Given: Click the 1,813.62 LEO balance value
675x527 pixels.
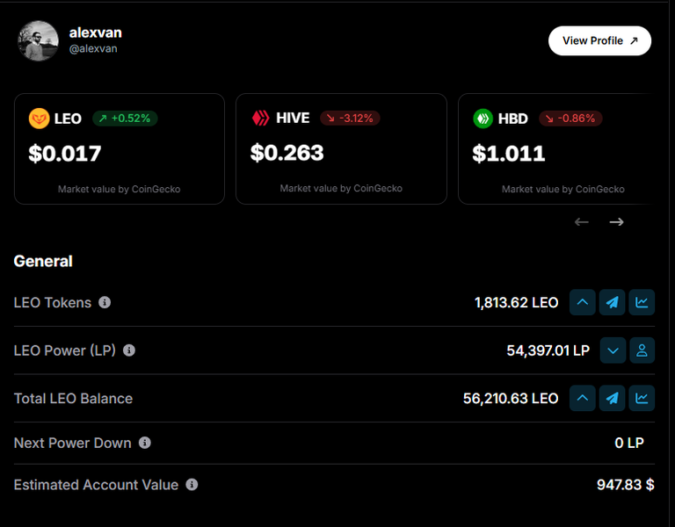Looking at the screenshot, I should point(516,303).
